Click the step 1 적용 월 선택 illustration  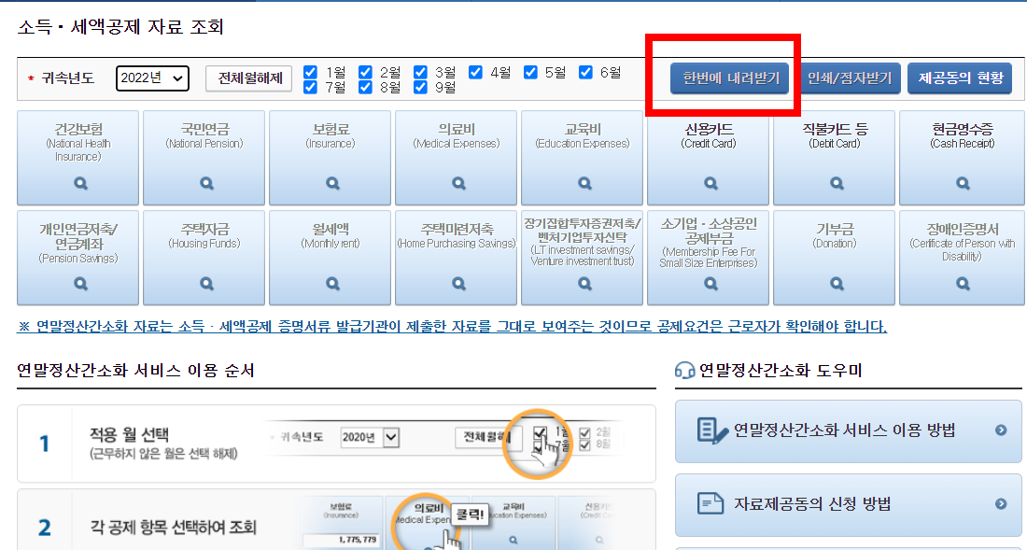click(x=445, y=443)
